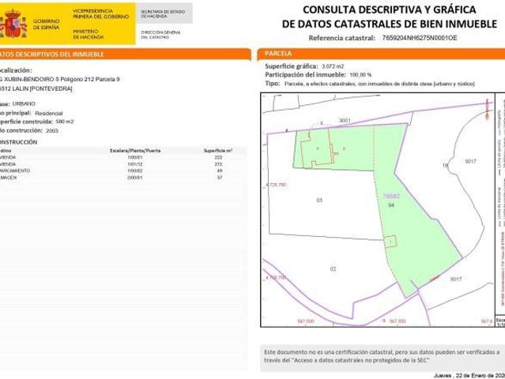Click the 'GOBIERNO DE ESPAÑA' logo text
The width and height of the screenshot is (505, 379).
point(46,24)
